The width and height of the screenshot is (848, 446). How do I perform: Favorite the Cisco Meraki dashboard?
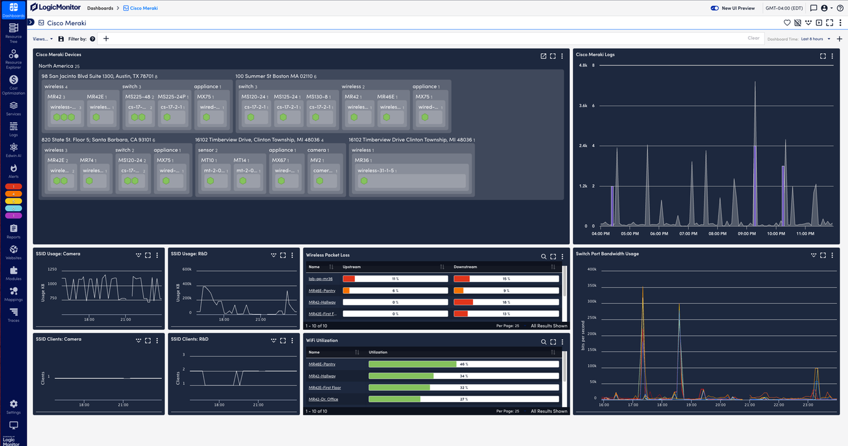point(787,23)
